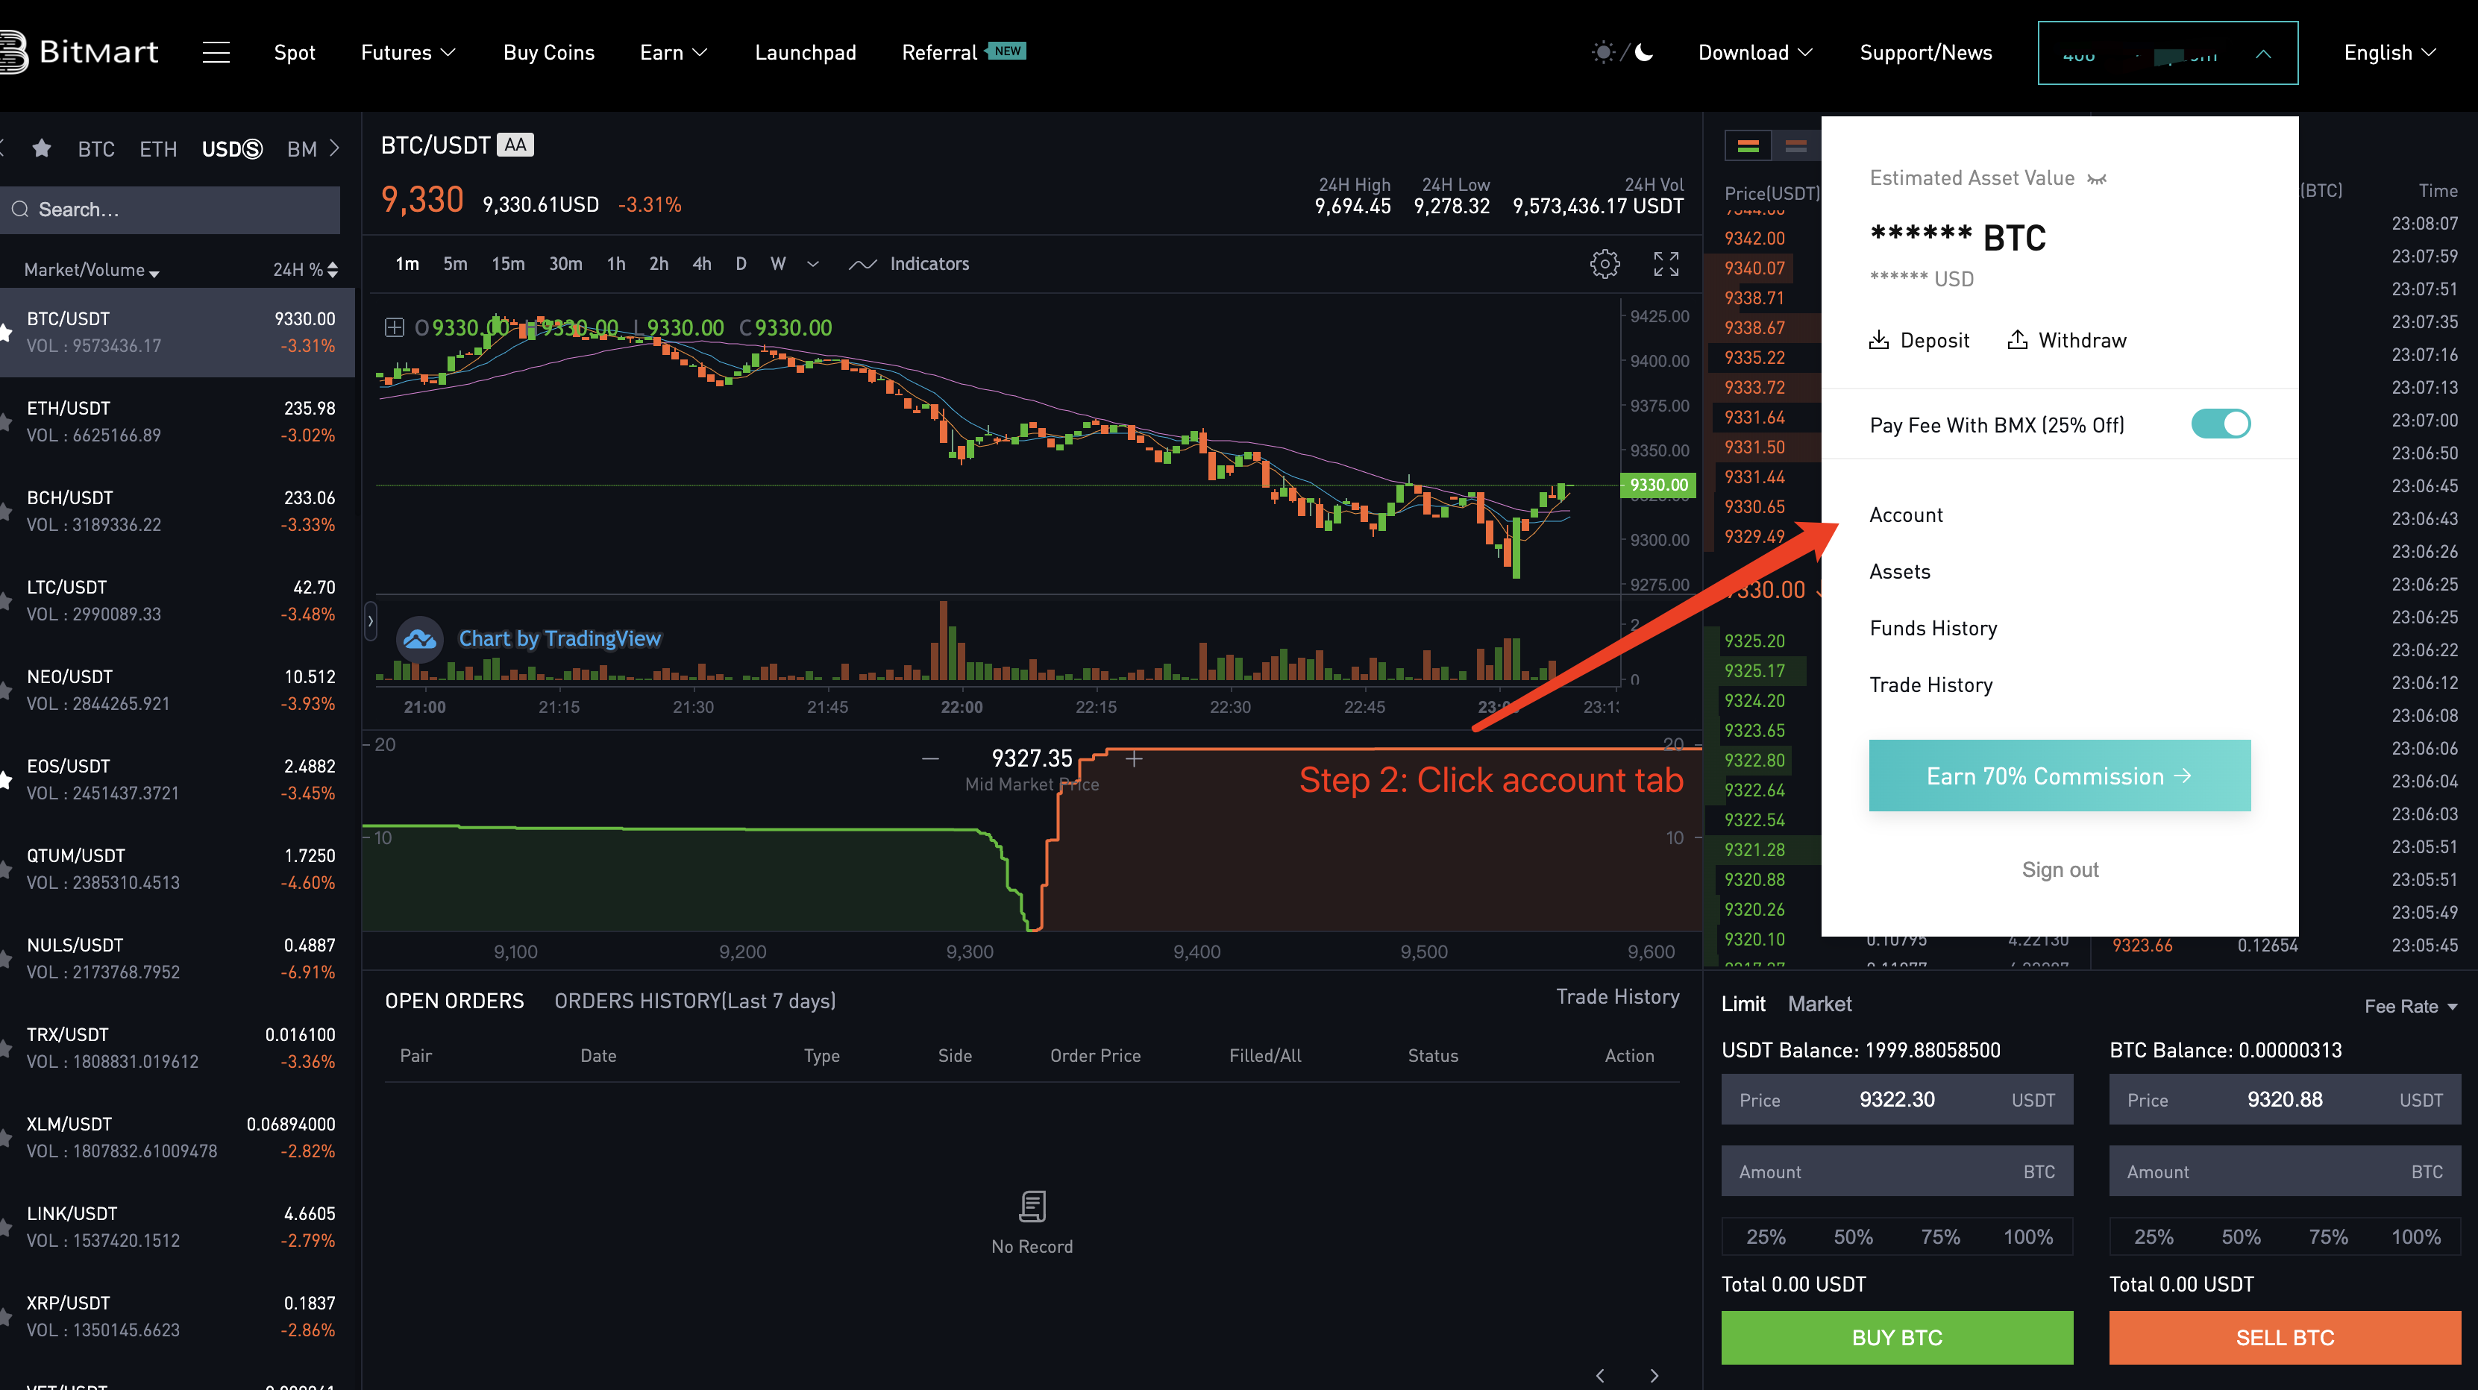The image size is (2478, 1390).
Task: Expand the Fee Rate dropdown
Action: [x=2409, y=1006]
